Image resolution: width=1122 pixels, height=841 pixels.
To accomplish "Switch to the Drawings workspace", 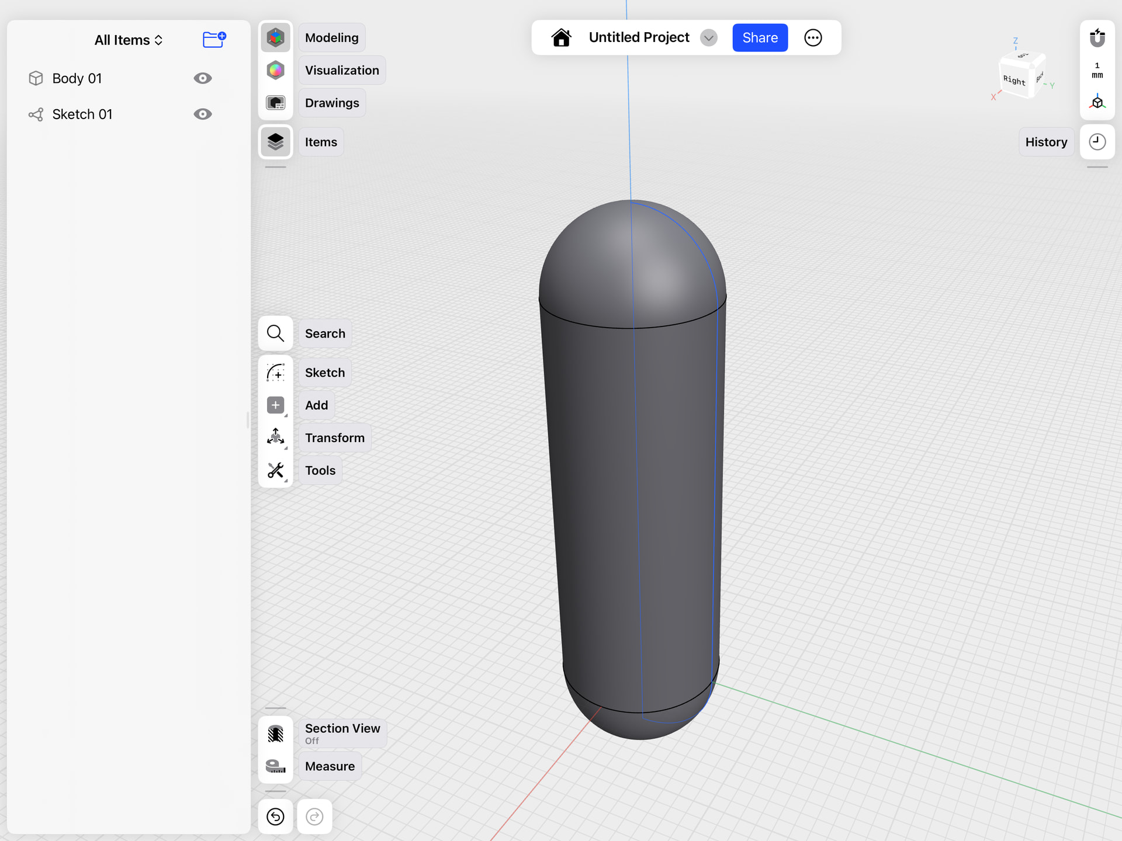I will coord(275,103).
